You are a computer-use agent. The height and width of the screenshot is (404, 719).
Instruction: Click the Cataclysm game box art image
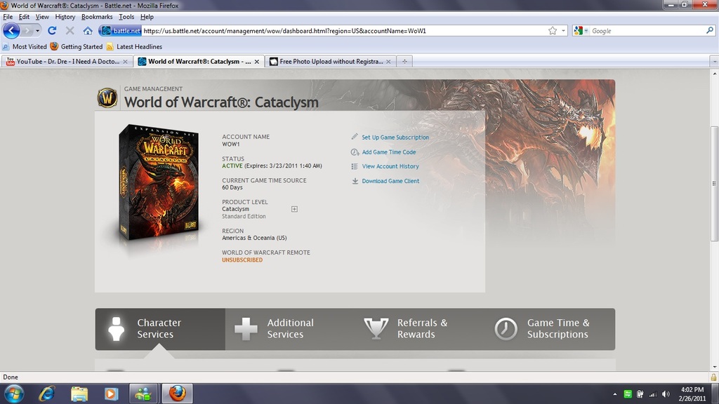pos(159,182)
